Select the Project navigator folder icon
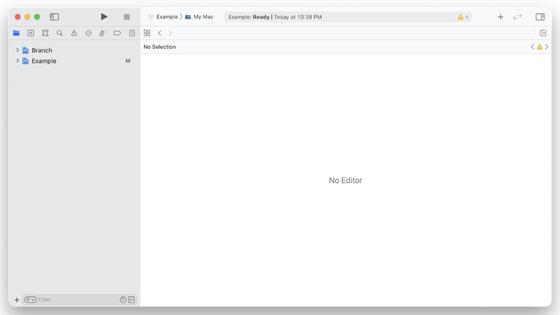The width and height of the screenshot is (560, 315). (16, 33)
